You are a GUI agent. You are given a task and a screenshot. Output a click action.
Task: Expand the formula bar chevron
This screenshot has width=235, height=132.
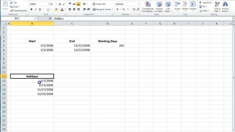pyautogui.click(x=234, y=18)
